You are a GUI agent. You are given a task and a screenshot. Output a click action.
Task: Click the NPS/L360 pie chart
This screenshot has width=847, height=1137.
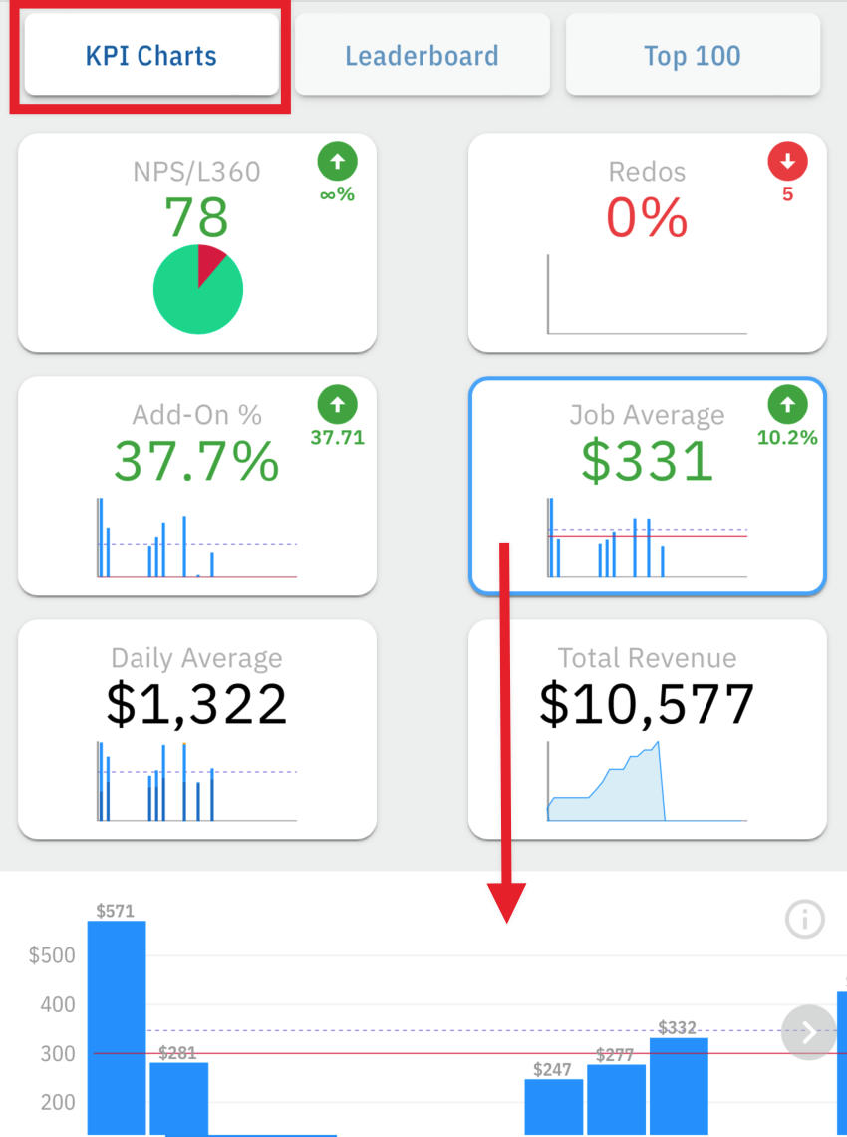click(198, 289)
